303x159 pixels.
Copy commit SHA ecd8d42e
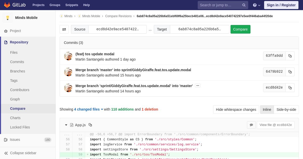pyautogui.click(x=290, y=88)
